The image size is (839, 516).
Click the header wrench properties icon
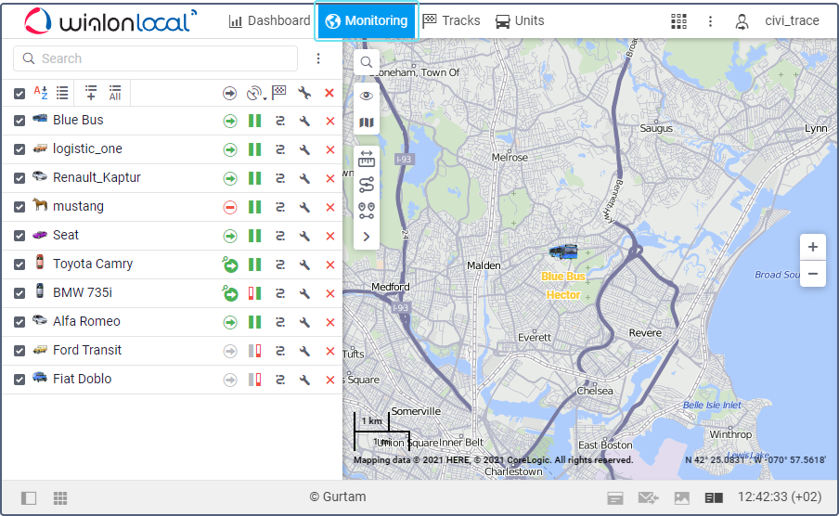click(x=304, y=93)
